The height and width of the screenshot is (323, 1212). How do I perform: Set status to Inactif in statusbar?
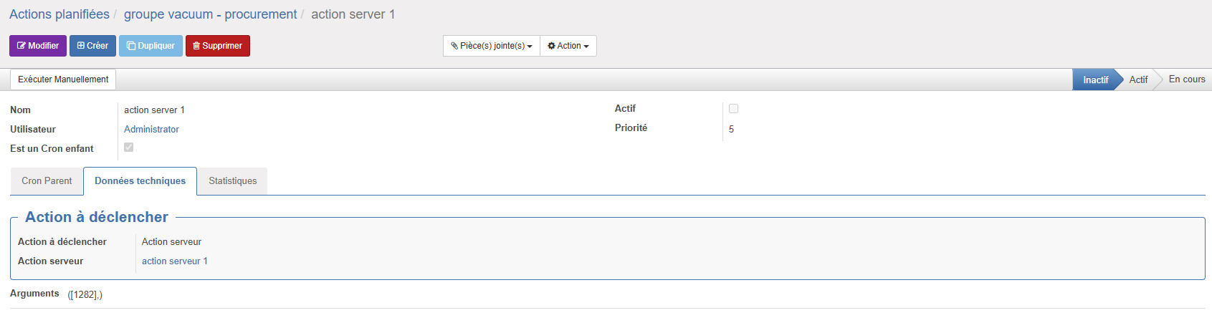point(1095,79)
